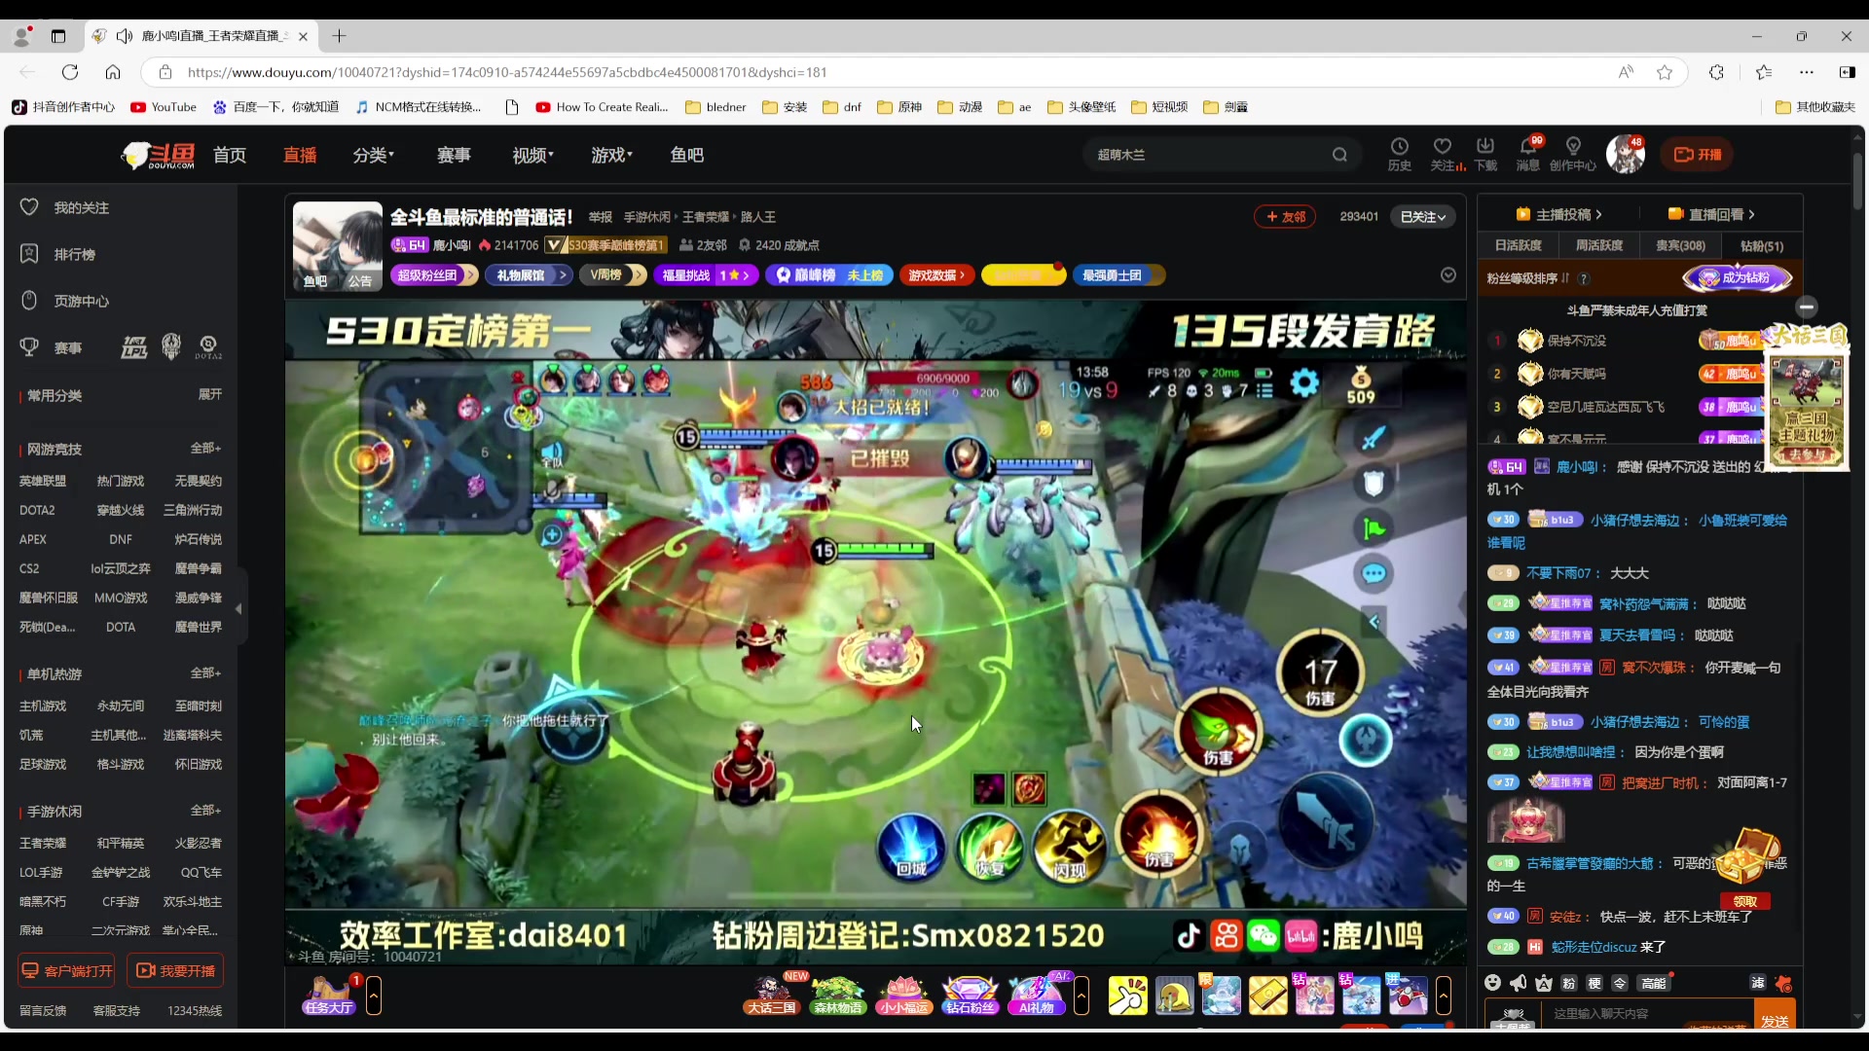Click the 开播 start streaming button

pyautogui.click(x=1698, y=155)
